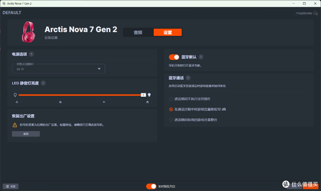Screen dimensions: 321x191
Task: Click the 产品信息和帮助 link
Action: 304,13
